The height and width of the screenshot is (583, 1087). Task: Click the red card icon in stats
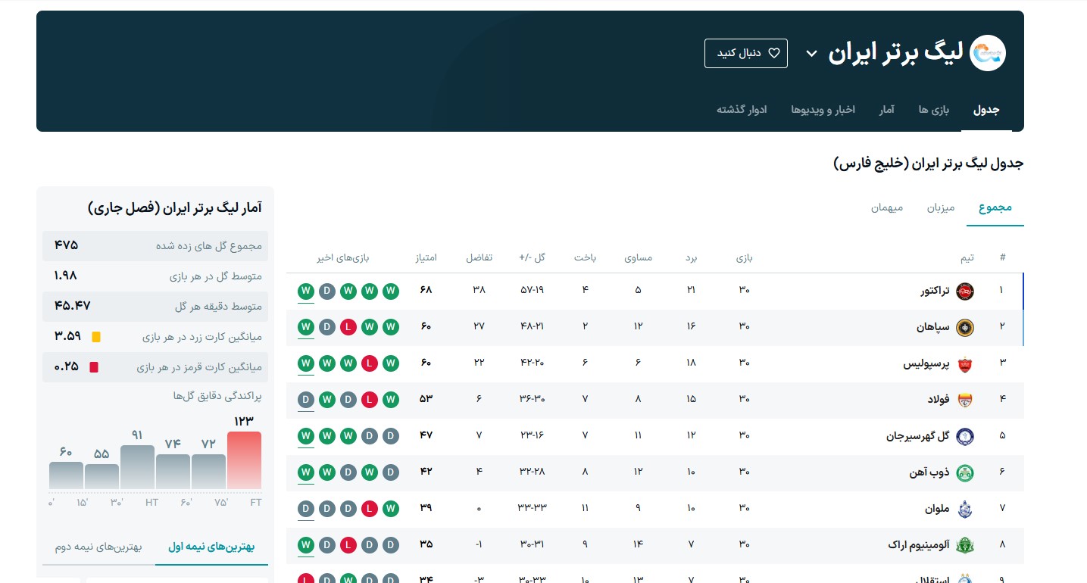point(94,367)
